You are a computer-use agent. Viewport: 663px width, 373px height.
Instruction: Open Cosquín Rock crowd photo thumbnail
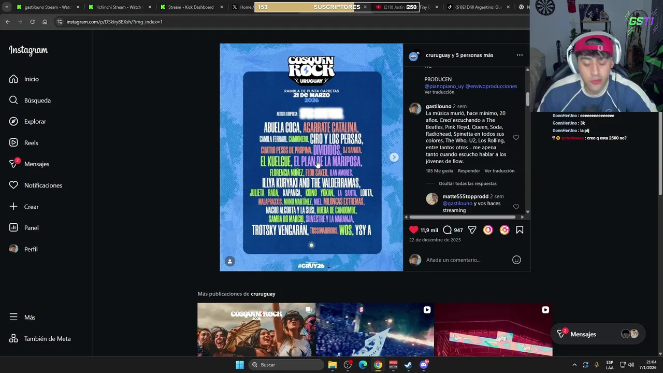256,329
